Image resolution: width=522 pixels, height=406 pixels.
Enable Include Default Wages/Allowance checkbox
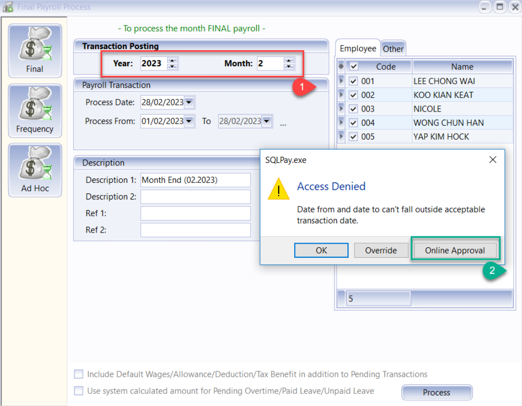point(78,374)
